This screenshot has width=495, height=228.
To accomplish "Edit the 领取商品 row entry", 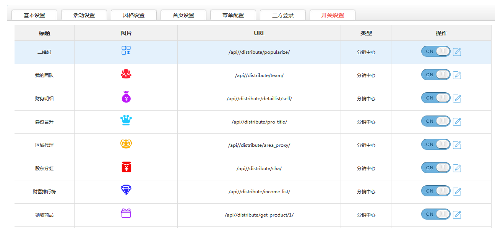I will coord(457,215).
